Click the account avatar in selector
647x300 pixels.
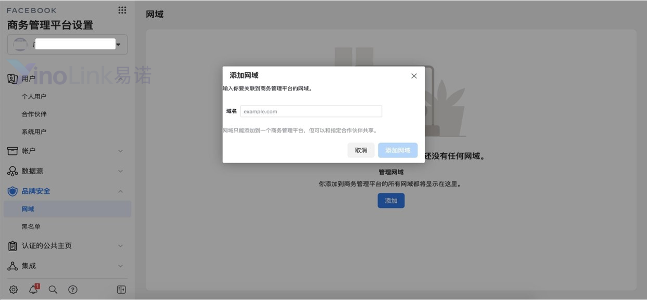click(x=20, y=45)
